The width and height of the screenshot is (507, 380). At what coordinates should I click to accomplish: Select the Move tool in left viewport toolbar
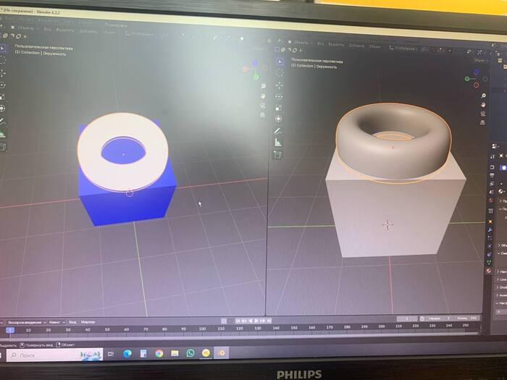[x=3, y=72]
